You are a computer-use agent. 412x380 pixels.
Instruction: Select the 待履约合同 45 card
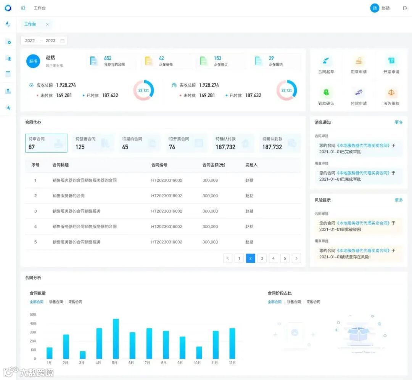140,143
